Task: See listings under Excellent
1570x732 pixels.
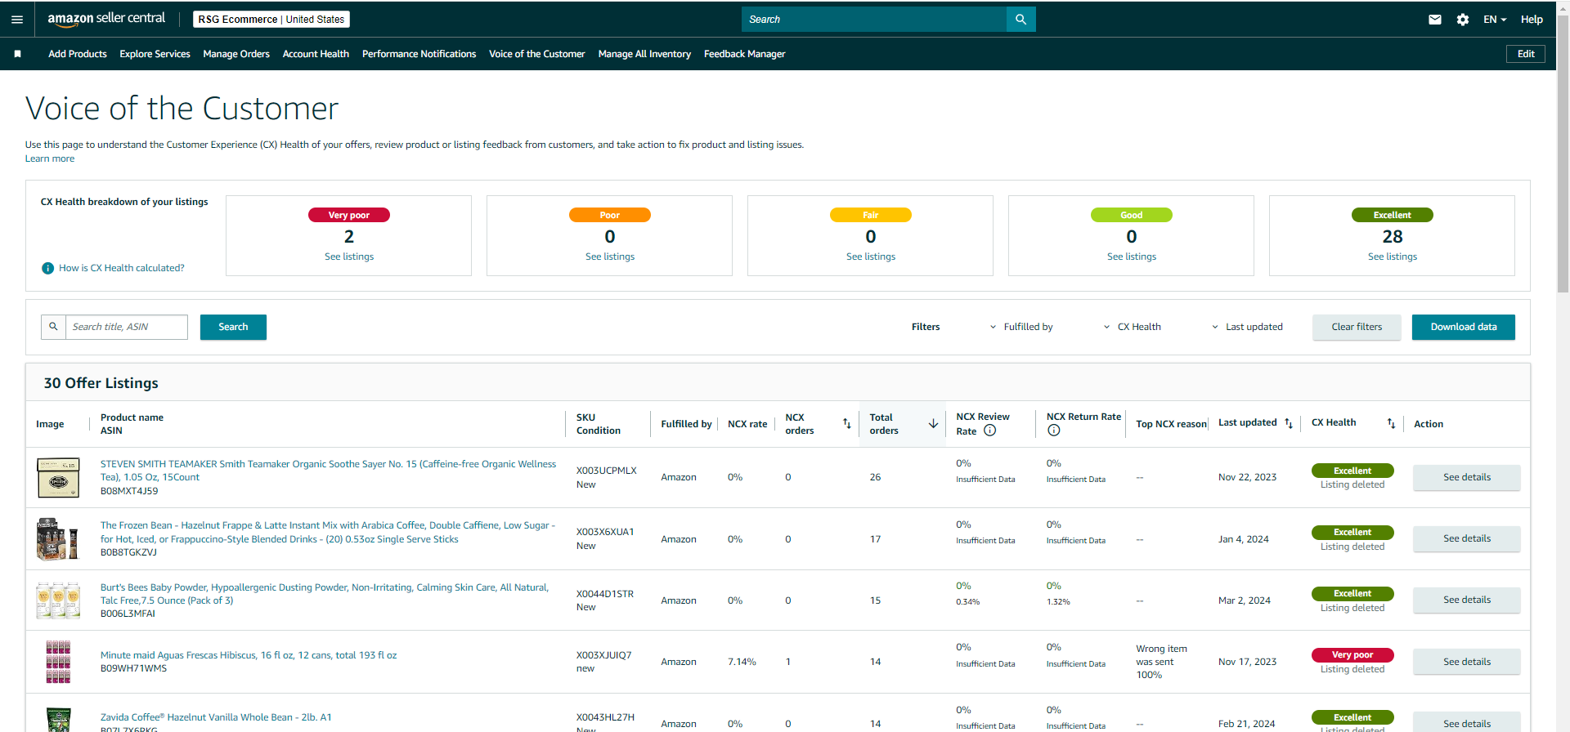Action: click(x=1393, y=257)
